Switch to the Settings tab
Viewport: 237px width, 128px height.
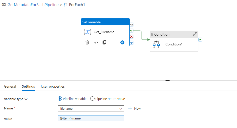tap(28, 86)
